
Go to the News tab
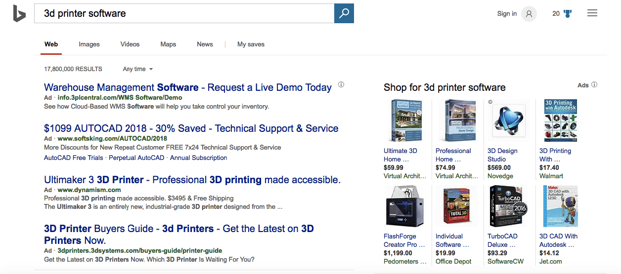coord(205,44)
